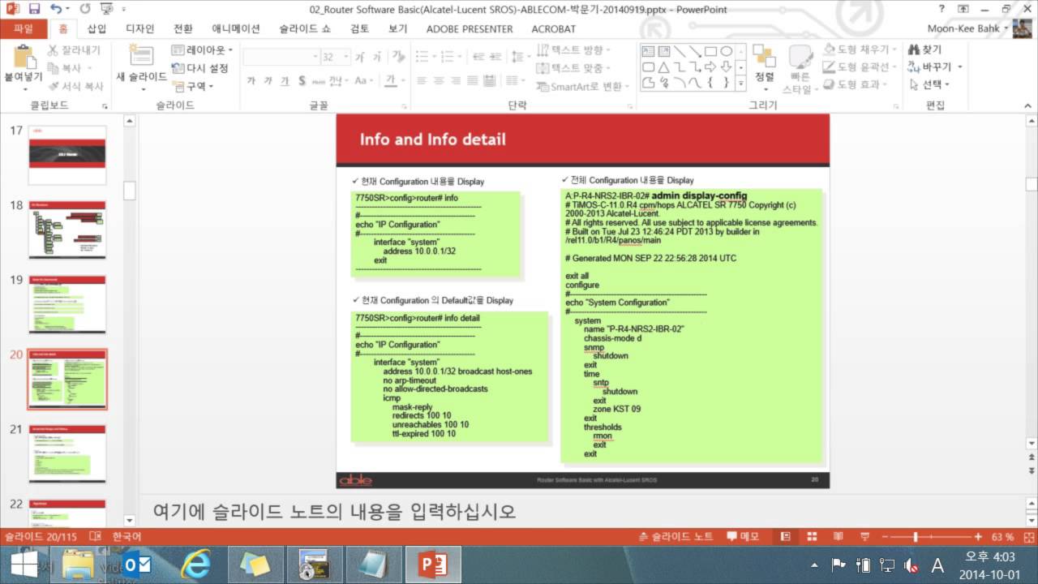Click the zoom slider handle

click(x=916, y=537)
